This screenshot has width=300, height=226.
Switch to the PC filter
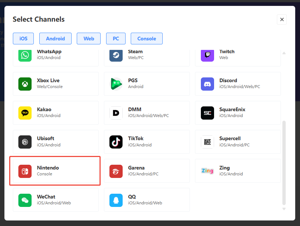click(116, 39)
